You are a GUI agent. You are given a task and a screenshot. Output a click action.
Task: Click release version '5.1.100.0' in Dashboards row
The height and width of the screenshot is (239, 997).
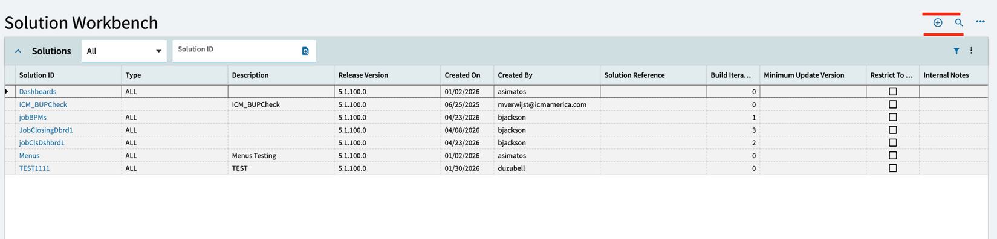388,92
